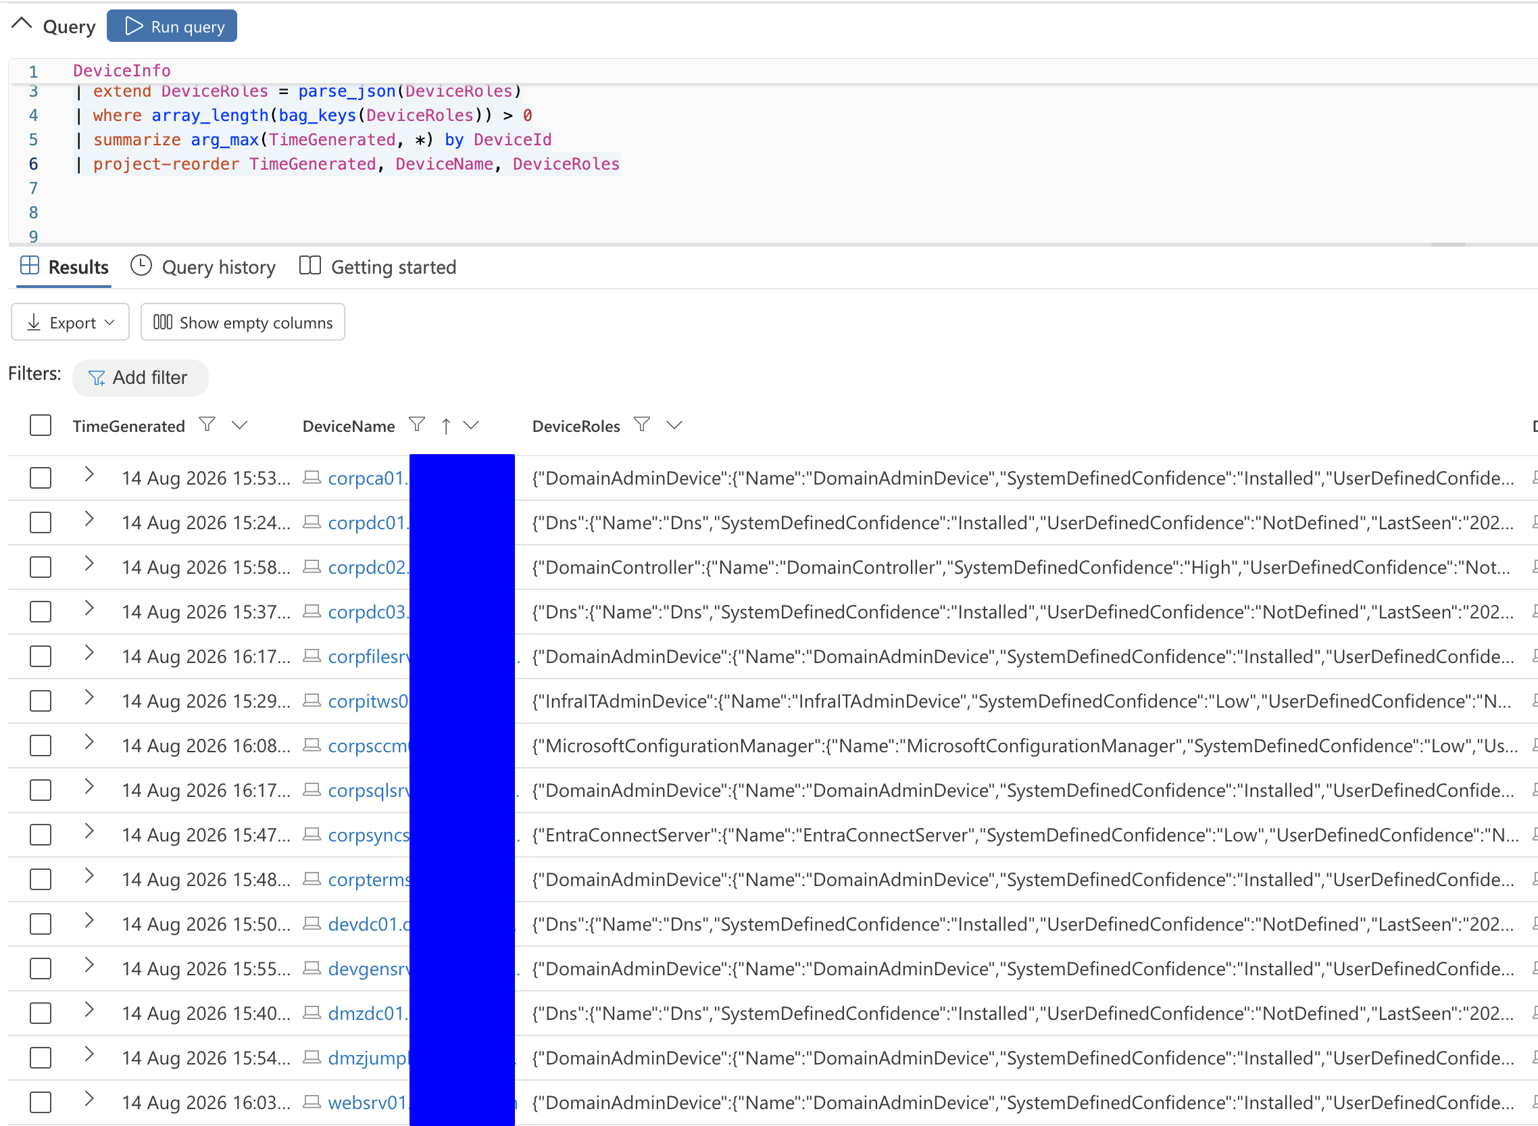
Task: Open the Getting started tab
Action: coord(378,267)
